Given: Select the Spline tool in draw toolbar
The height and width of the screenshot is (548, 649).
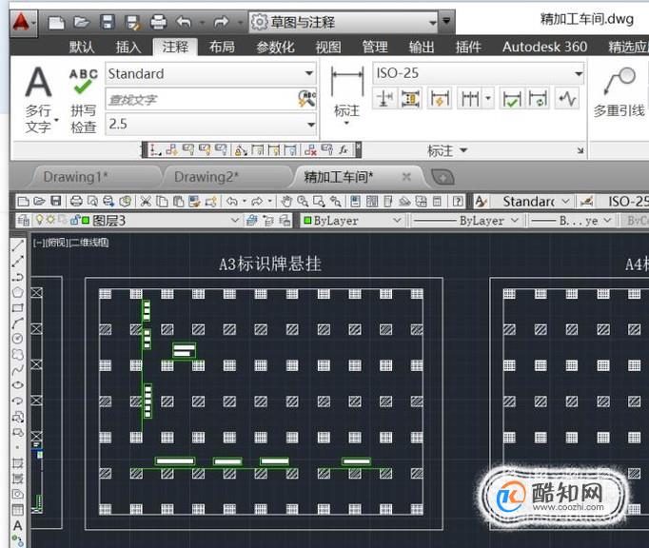Looking at the screenshot, I should click(x=17, y=370).
